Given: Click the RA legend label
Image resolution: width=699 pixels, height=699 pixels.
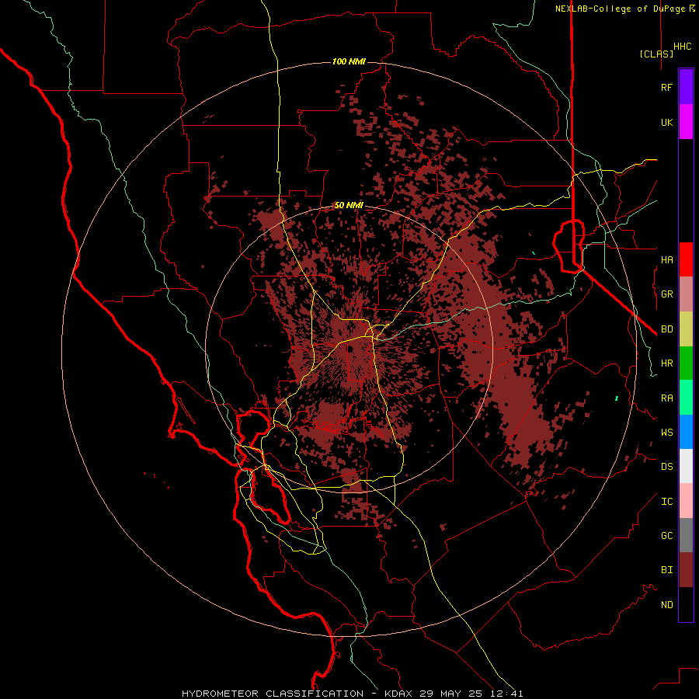Looking at the screenshot, I should (x=667, y=398).
